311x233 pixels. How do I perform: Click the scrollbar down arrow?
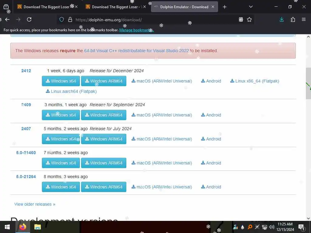click(308, 218)
